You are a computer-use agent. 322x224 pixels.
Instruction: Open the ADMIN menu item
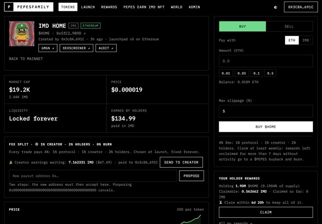click(x=194, y=7)
